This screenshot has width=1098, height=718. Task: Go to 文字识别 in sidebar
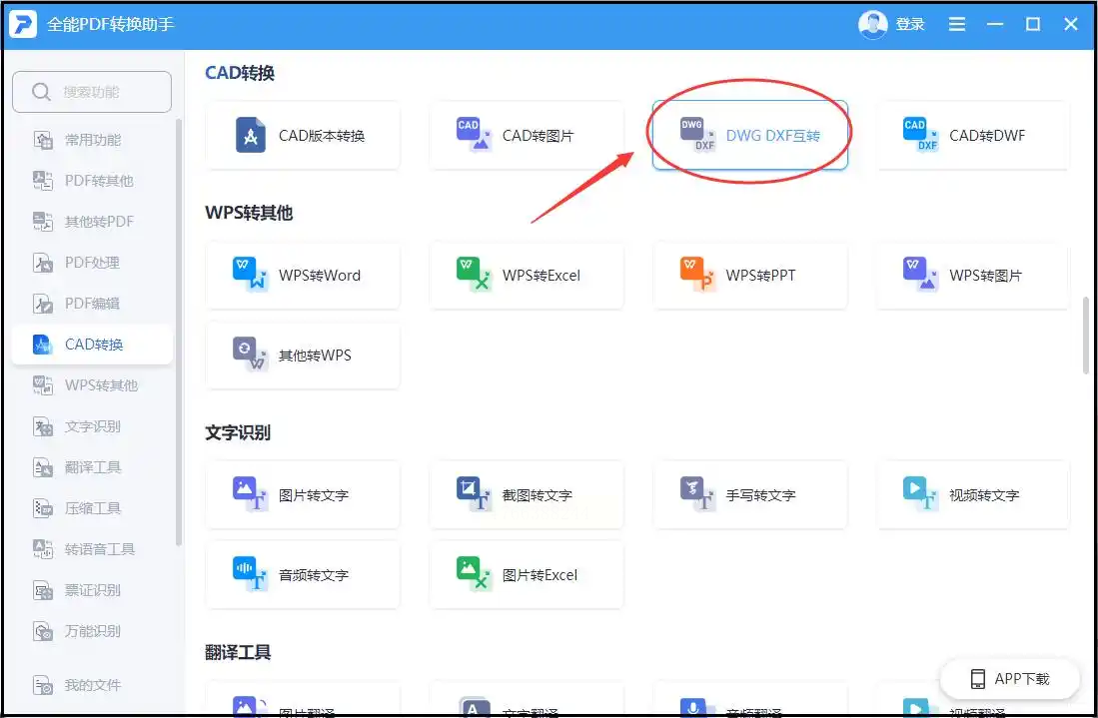[x=92, y=426]
